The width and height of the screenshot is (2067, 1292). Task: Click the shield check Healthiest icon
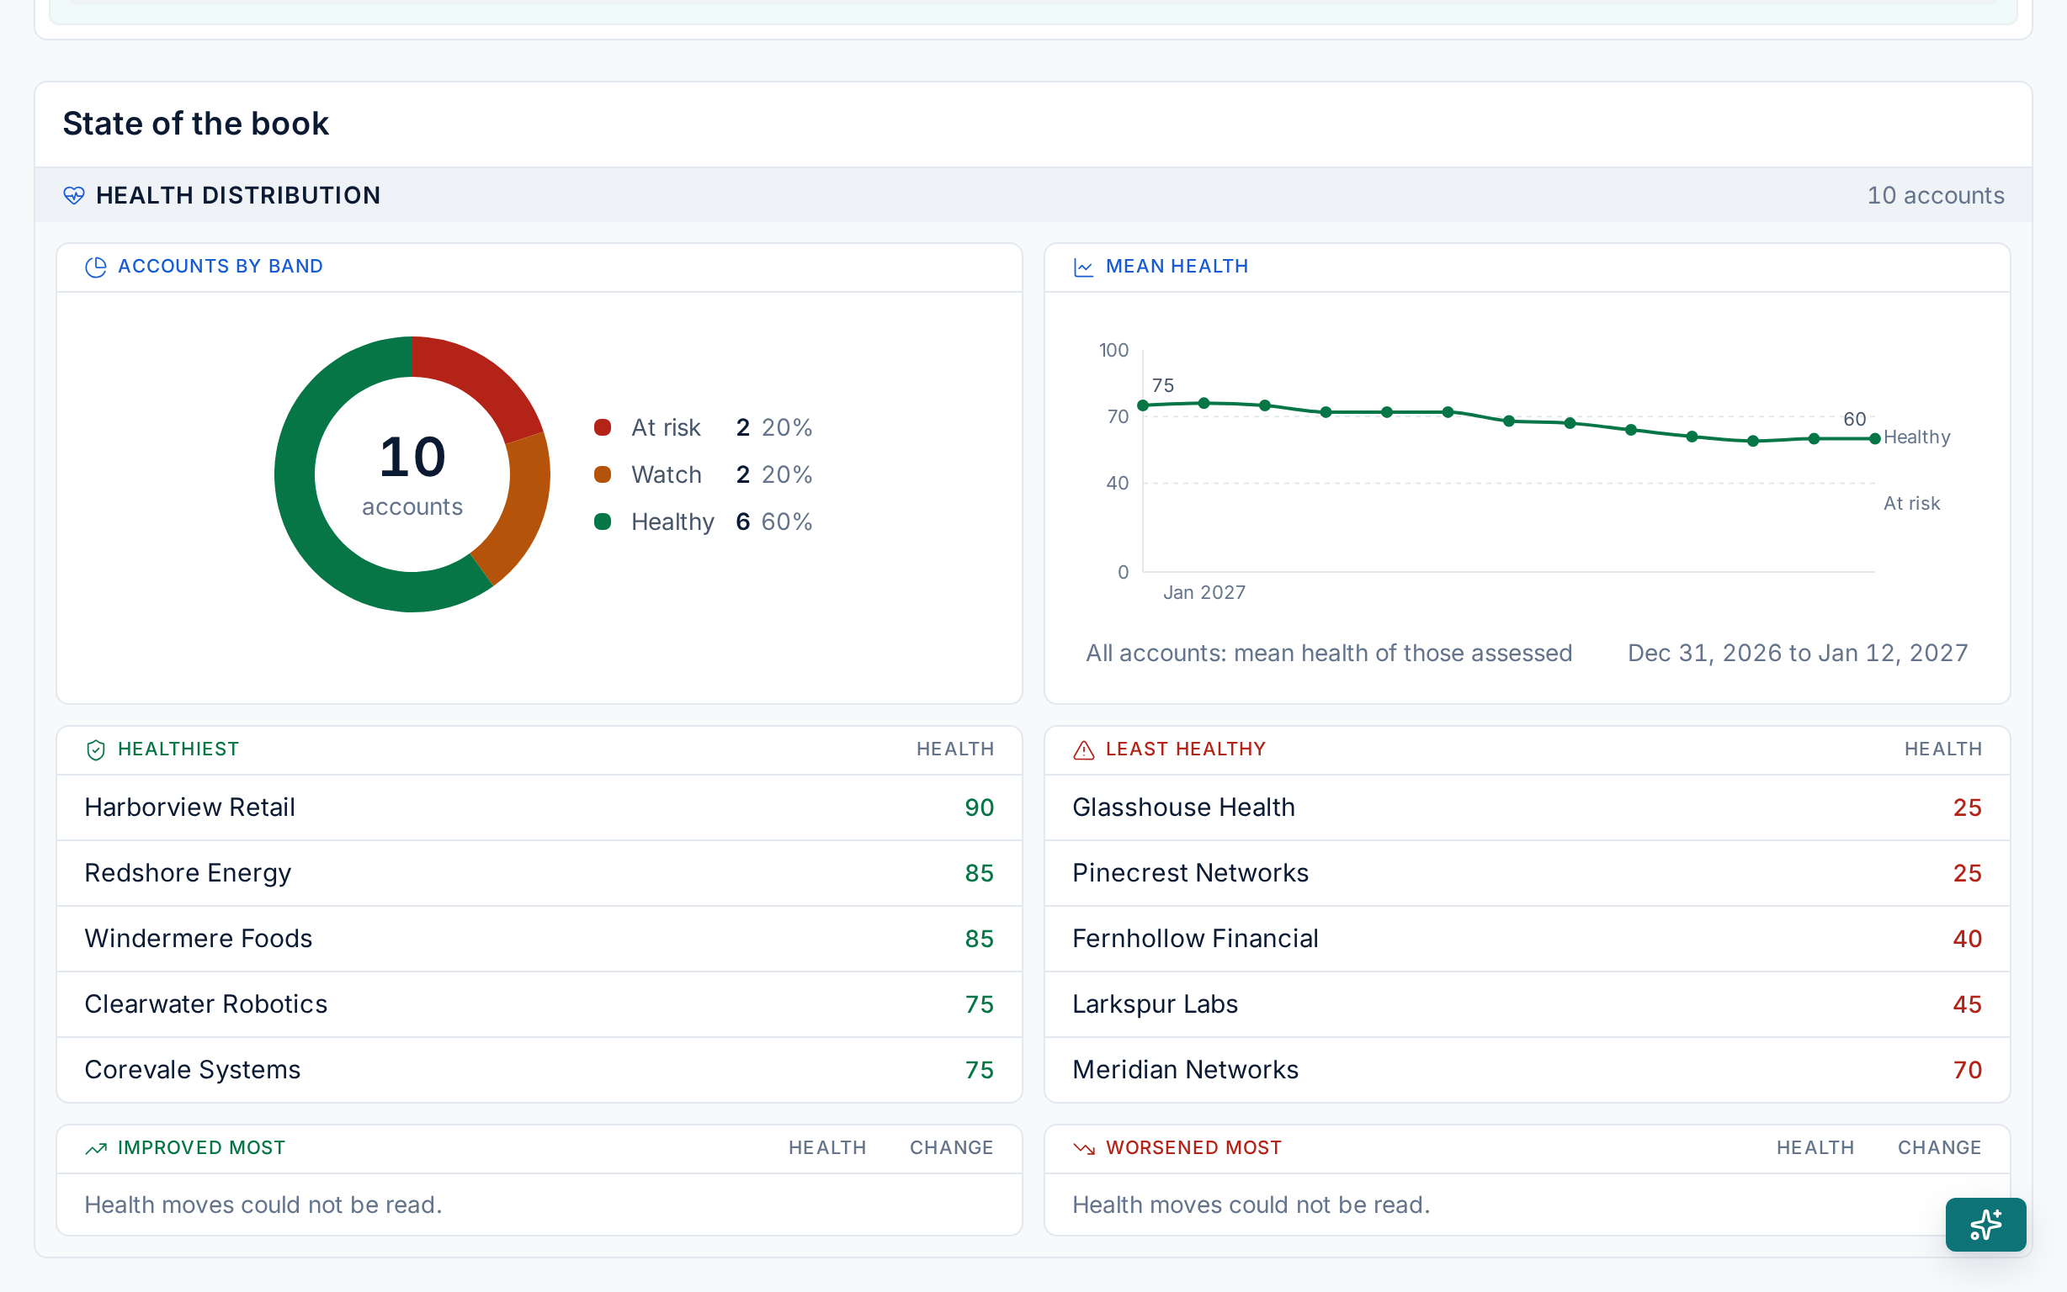click(x=96, y=749)
